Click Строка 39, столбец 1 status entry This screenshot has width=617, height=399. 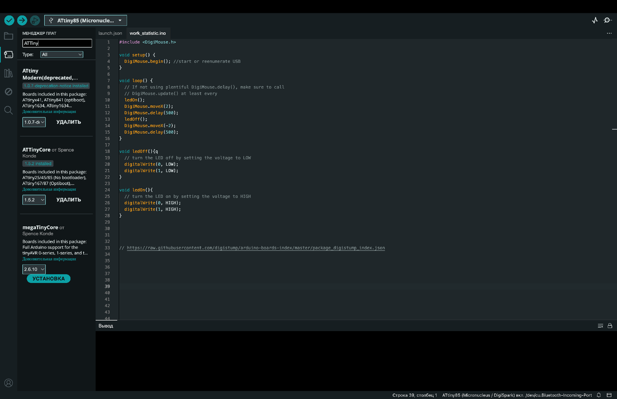point(414,395)
